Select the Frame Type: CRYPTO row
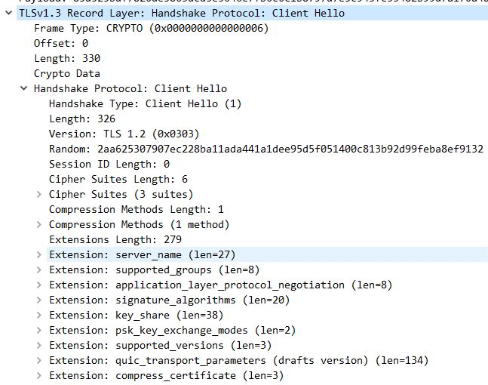 [x=152, y=29]
